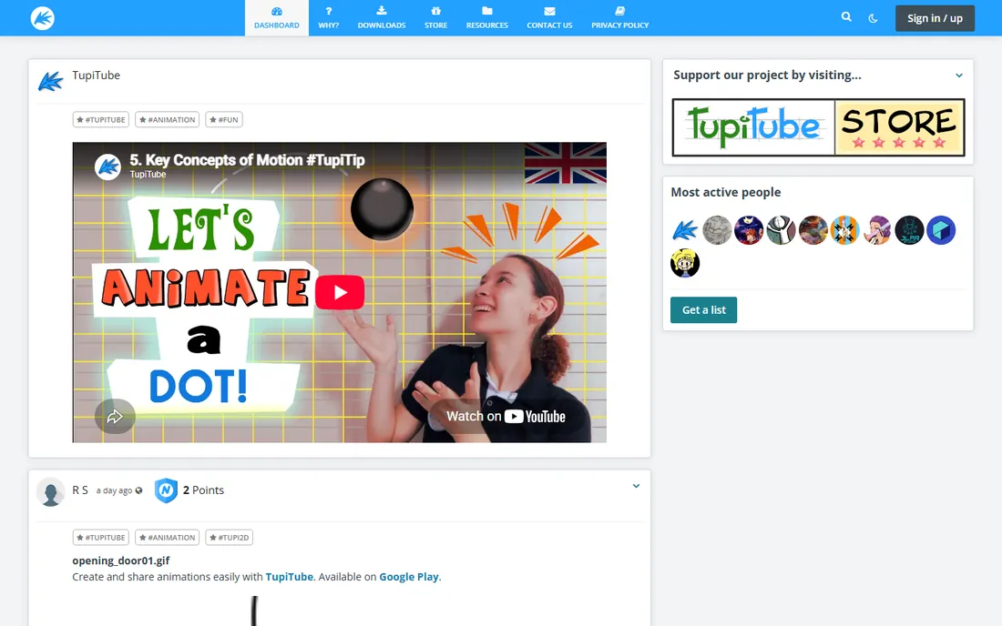Toggle dark mode moon icon
1002x626 pixels.
[x=873, y=18]
